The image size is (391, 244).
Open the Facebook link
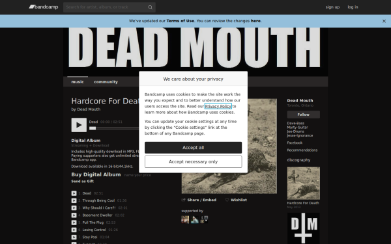click(295, 143)
